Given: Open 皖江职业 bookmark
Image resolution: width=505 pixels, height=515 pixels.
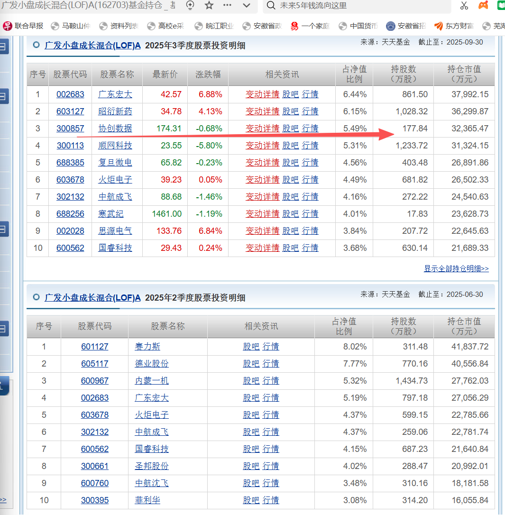Looking at the screenshot, I should click(x=214, y=26).
